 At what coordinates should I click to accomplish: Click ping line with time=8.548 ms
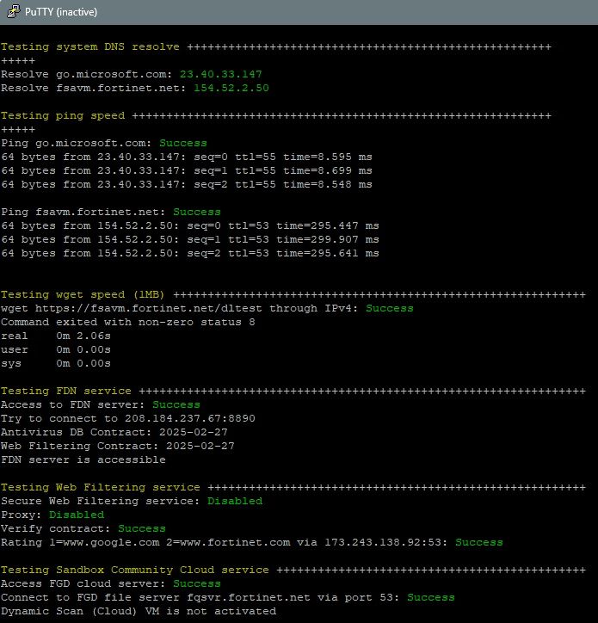point(187,184)
